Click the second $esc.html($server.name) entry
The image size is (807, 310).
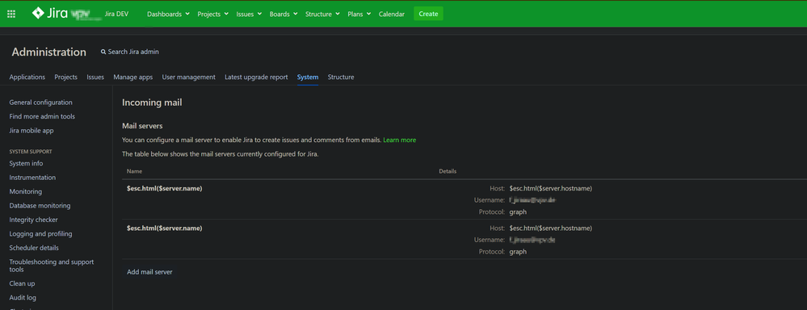click(x=165, y=228)
